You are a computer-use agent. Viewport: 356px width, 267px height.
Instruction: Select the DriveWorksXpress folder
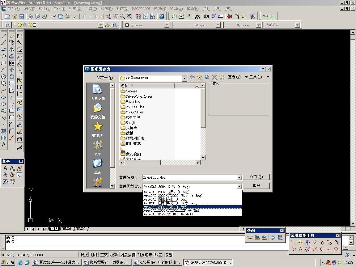pyautogui.click(x=137, y=96)
